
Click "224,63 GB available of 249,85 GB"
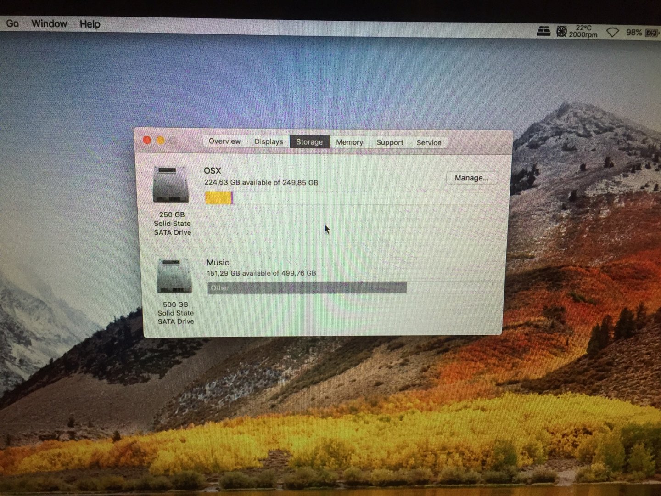pos(261,182)
